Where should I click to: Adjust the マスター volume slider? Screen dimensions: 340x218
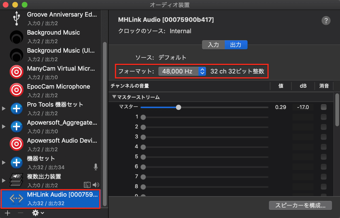pyautogui.click(x=204, y=107)
